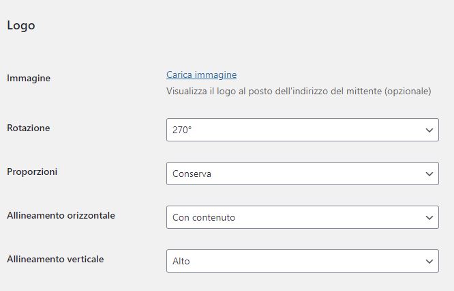Click the Con contenuto value text

click(204, 217)
